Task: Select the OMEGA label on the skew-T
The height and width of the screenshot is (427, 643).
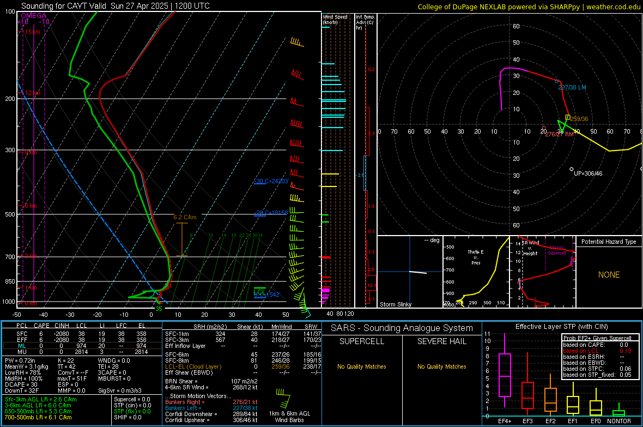Action: click(x=34, y=16)
